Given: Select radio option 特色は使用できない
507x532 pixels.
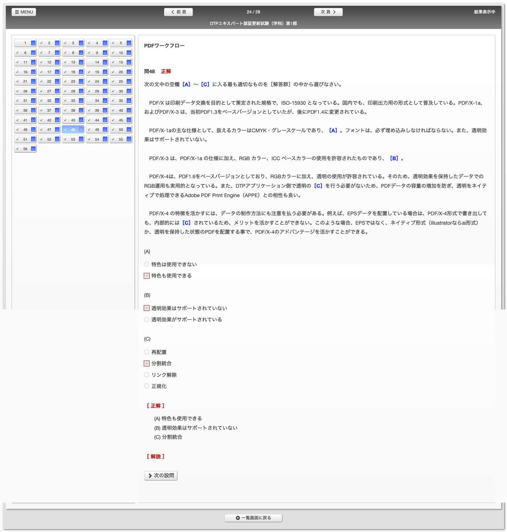Looking at the screenshot, I should [x=147, y=264].
